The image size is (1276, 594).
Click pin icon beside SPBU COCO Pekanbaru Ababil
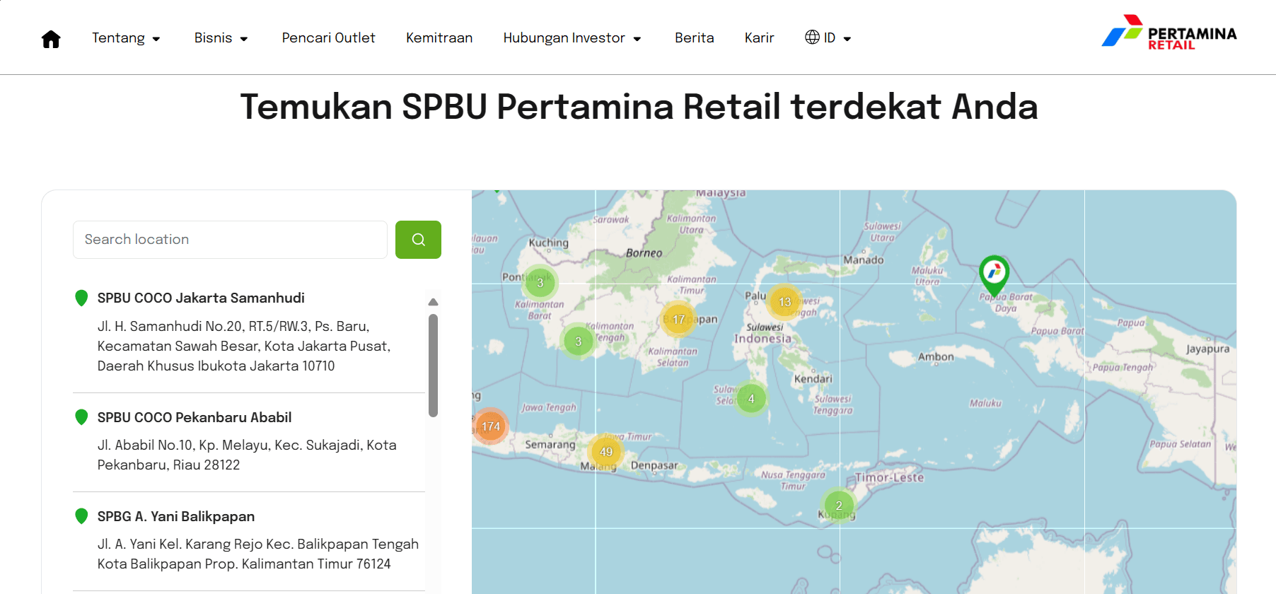[x=81, y=417]
